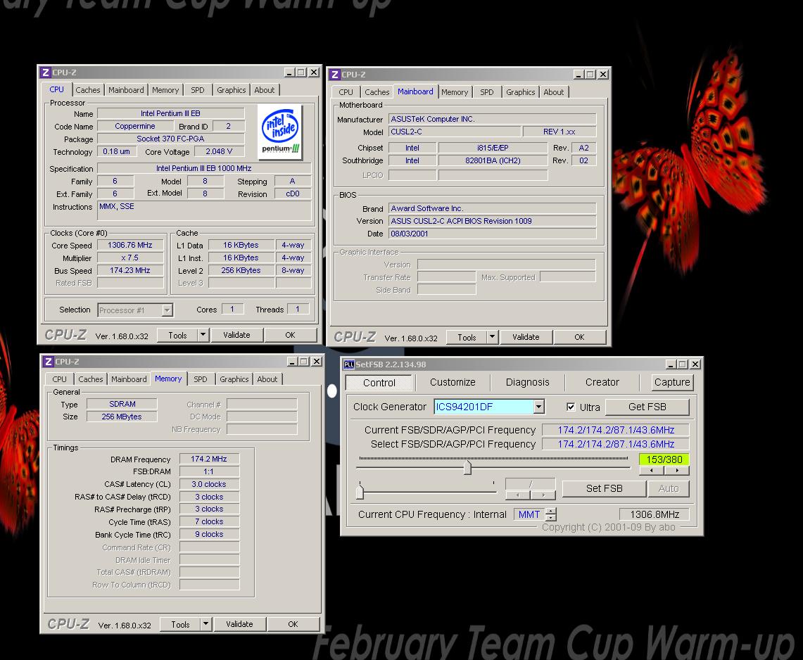The width and height of the screenshot is (803, 660).
Task: Maximize the SetFSB window
Action: pos(683,364)
